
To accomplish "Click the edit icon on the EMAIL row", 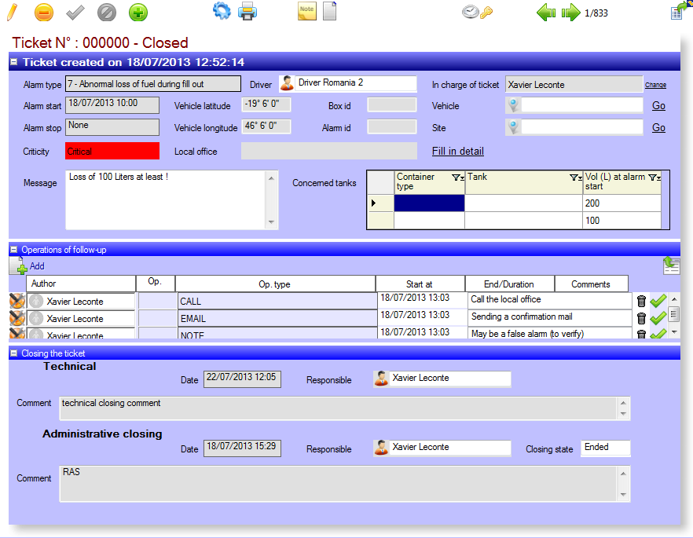I will (x=17, y=318).
